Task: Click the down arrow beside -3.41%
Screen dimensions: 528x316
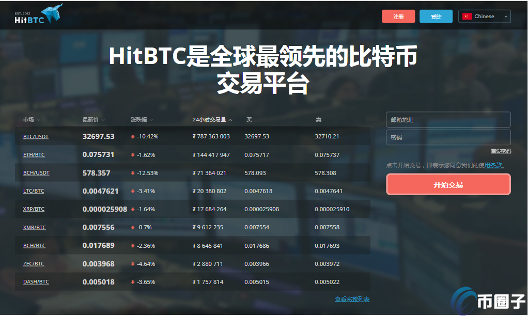Action: click(133, 191)
